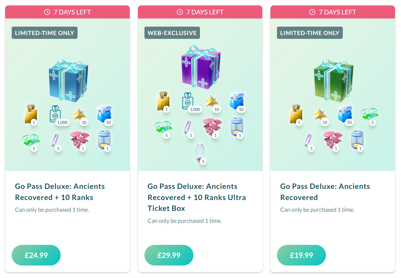Buy the £29.99 Ultra Ticket Box
The width and height of the screenshot is (401, 278).
click(169, 255)
